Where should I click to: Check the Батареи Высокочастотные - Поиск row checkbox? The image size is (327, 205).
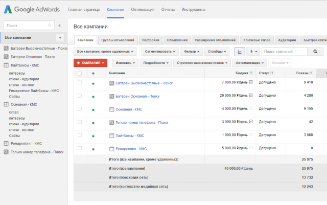point(80,82)
